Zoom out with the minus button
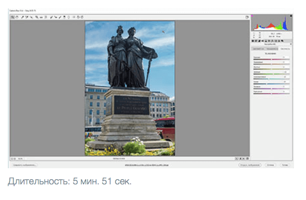 pyautogui.click(x=12, y=159)
